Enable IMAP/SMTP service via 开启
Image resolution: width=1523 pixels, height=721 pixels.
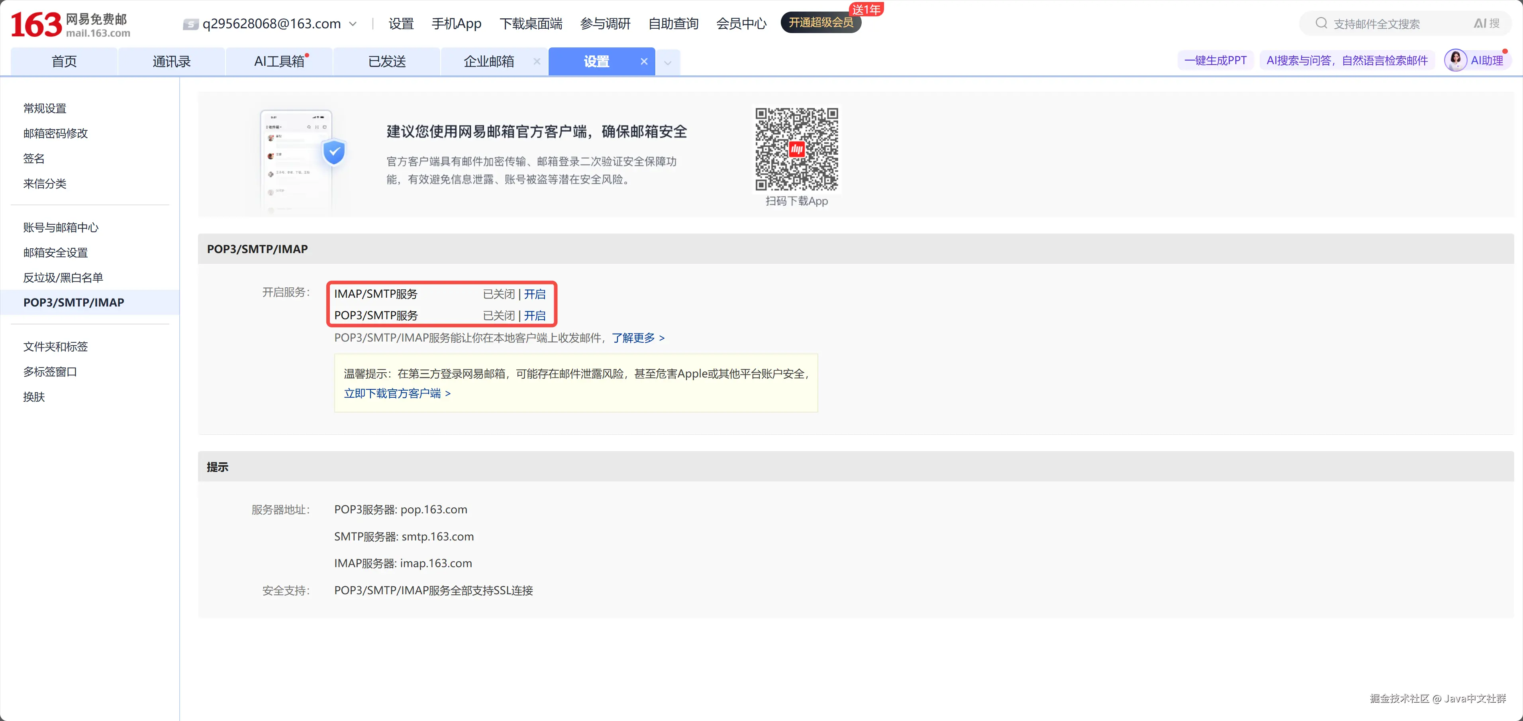click(x=535, y=294)
